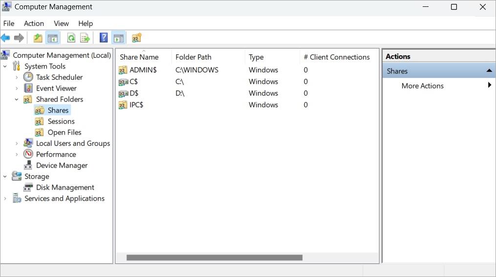This screenshot has height=277, width=496.
Task: Open the Action menu
Action: [34, 23]
